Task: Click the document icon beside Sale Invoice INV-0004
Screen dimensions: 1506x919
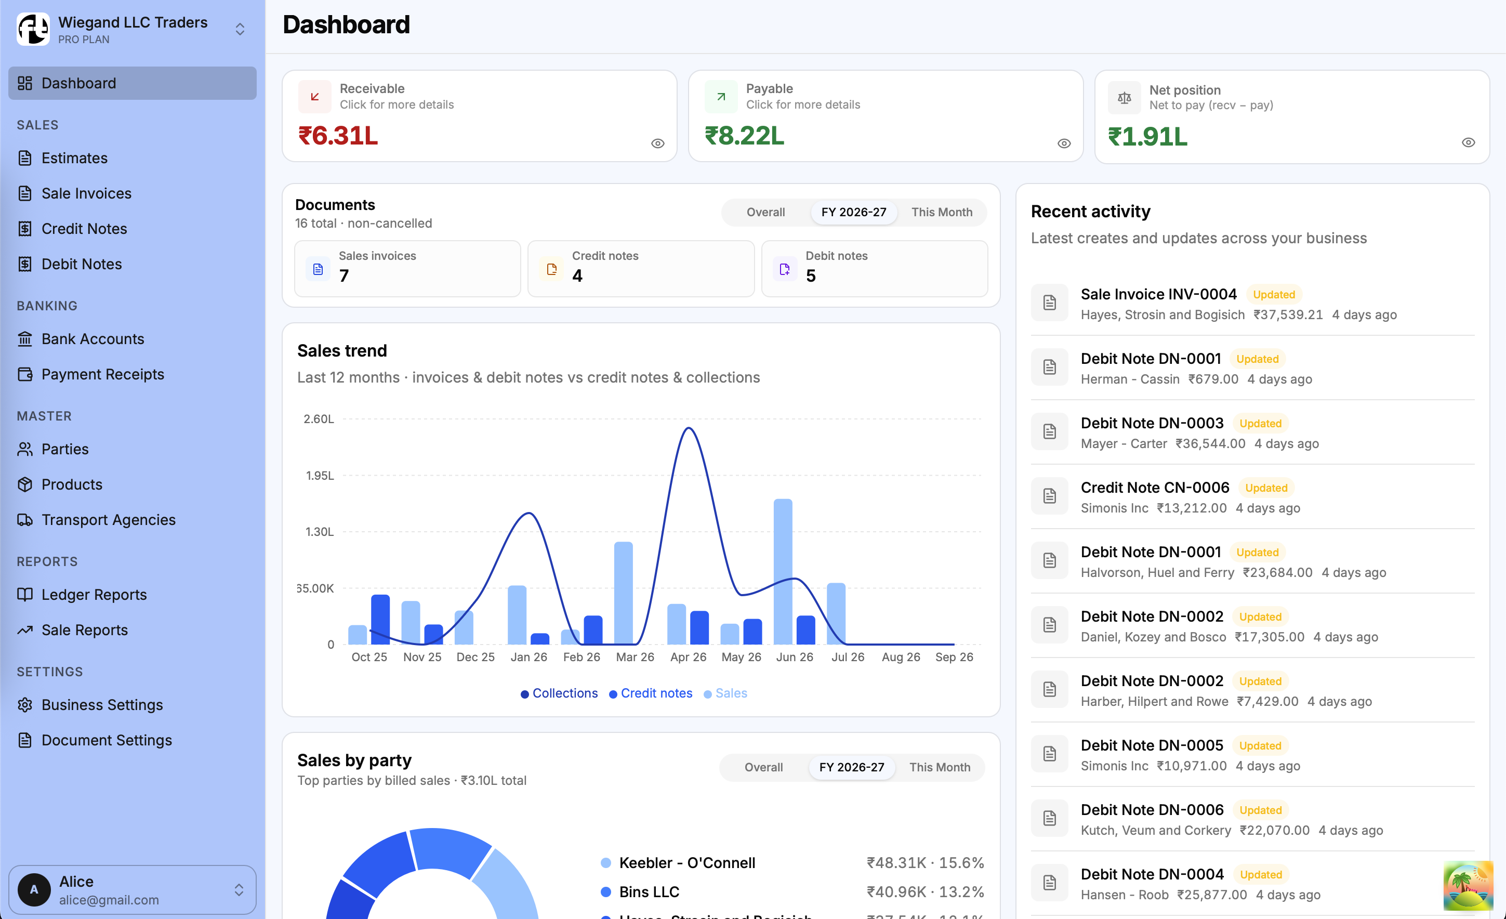Action: click(x=1050, y=303)
